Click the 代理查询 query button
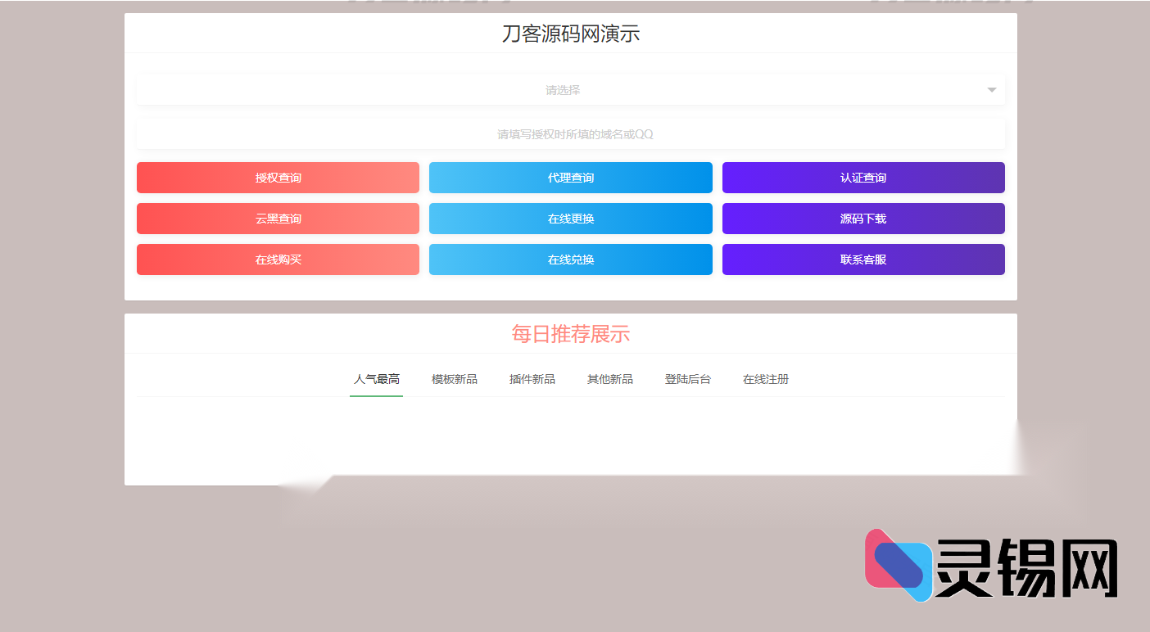The image size is (1150, 632). [570, 178]
